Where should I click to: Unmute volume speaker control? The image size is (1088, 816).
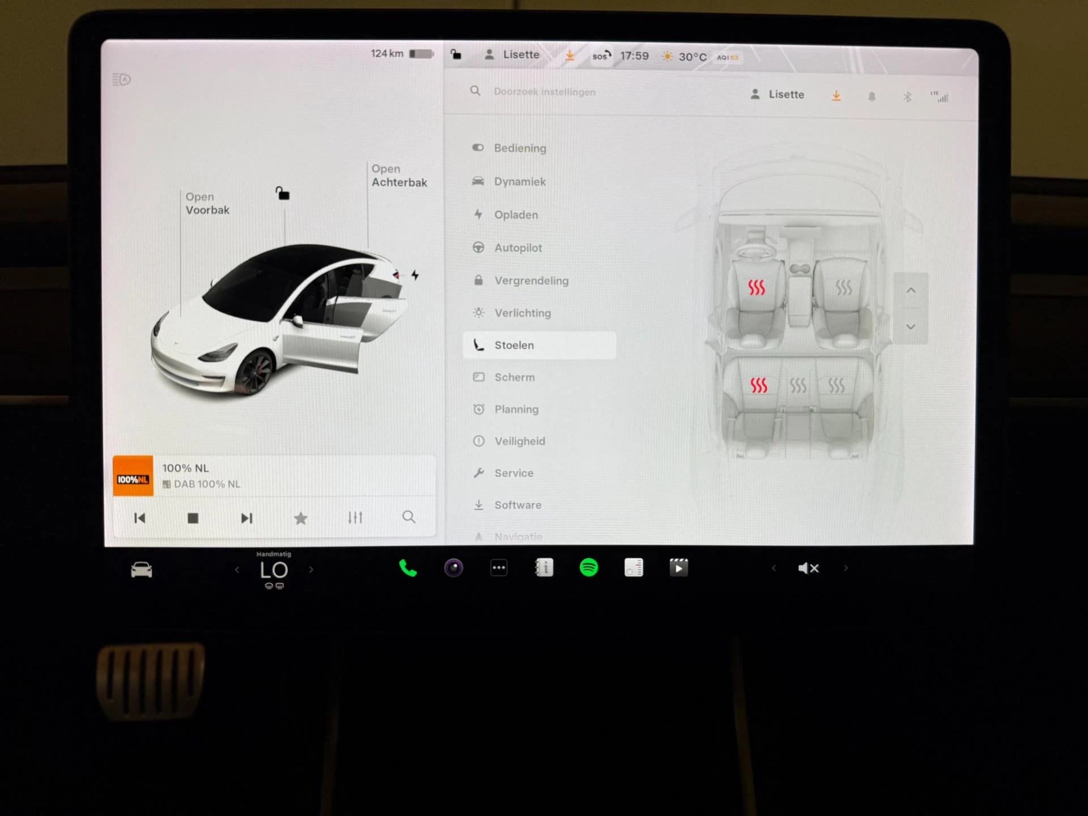tap(808, 568)
